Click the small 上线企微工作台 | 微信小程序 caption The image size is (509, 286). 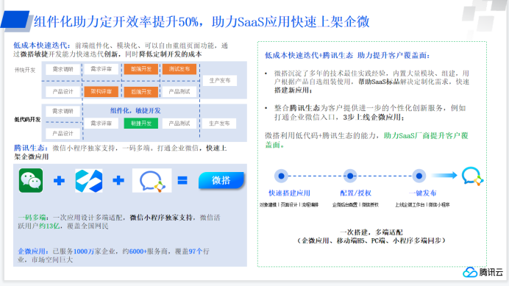point(422,204)
